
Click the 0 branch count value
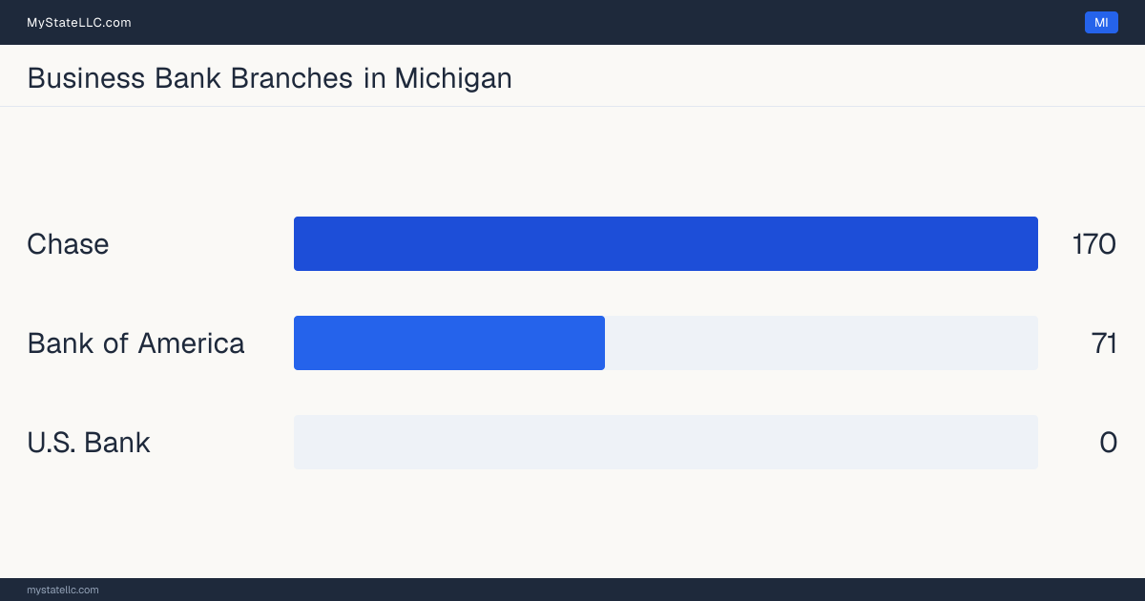(1108, 443)
